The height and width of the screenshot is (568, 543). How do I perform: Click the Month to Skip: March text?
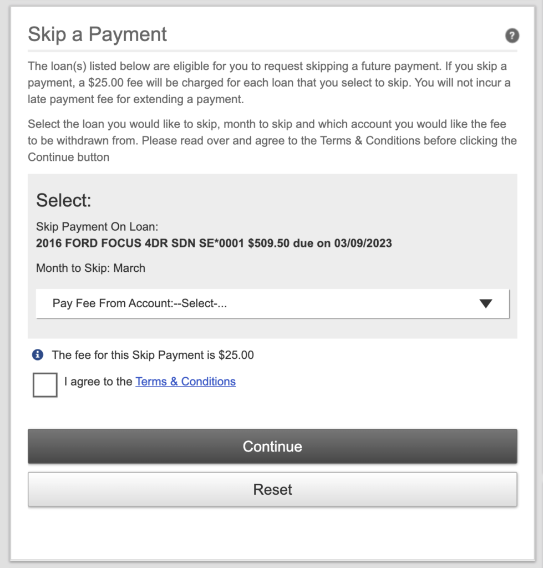click(x=90, y=268)
